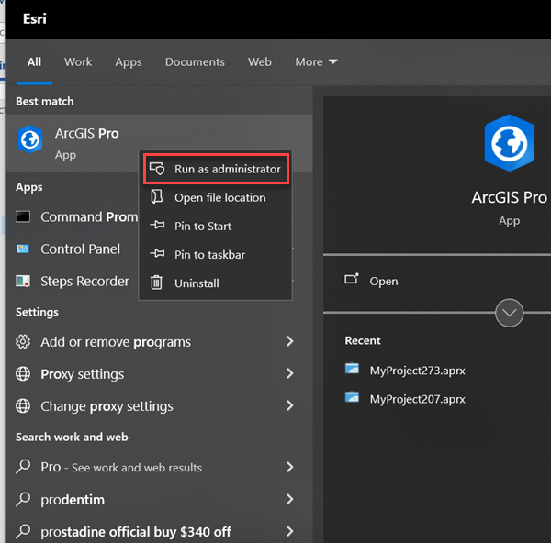The height and width of the screenshot is (543, 551).
Task: Click the Open file location icon
Action: click(157, 197)
